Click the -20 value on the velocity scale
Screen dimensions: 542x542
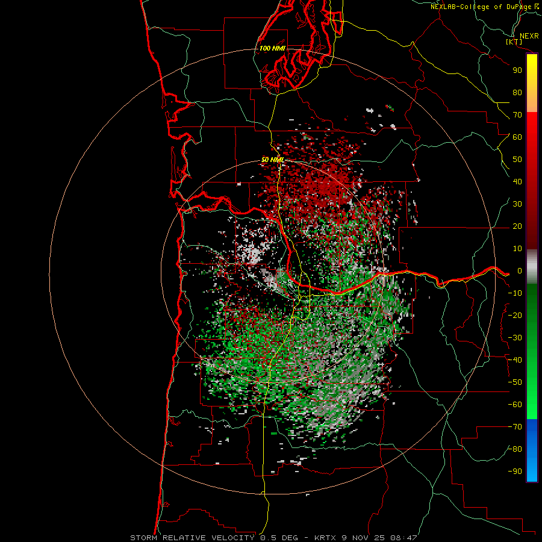pyautogui.click(x=515, y=316)
